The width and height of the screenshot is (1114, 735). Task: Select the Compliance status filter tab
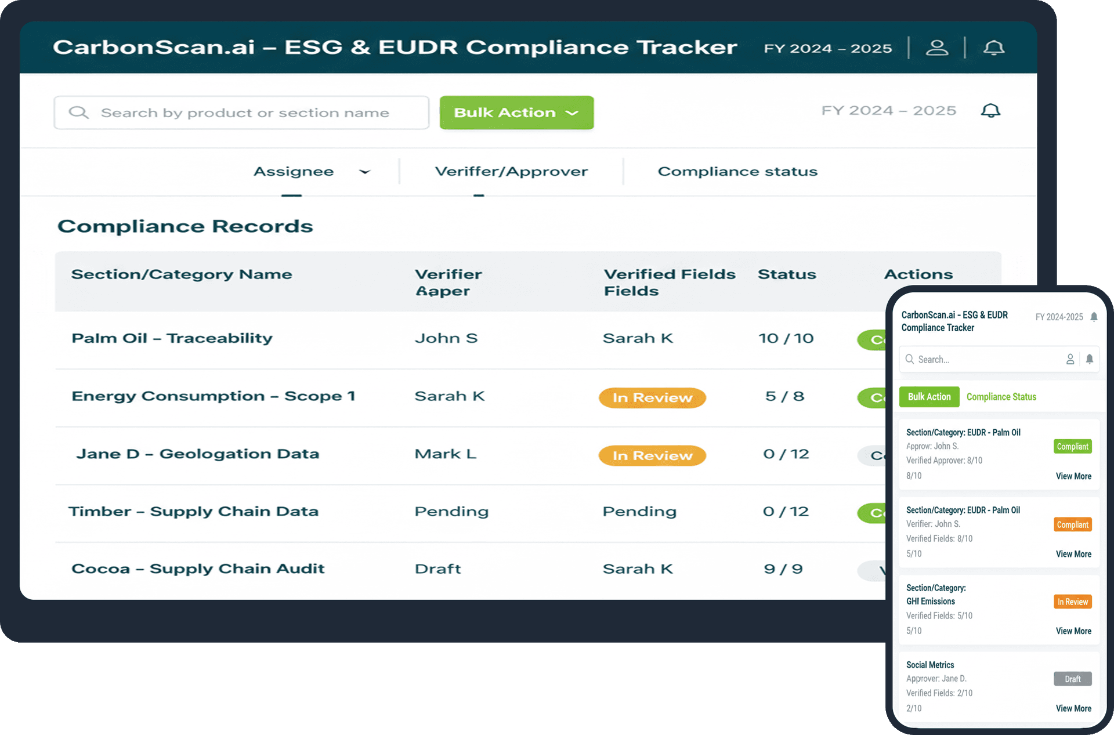point(737,171)
